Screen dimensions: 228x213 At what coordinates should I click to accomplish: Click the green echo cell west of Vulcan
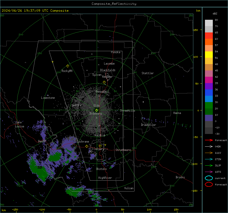(x=74, y=192)
